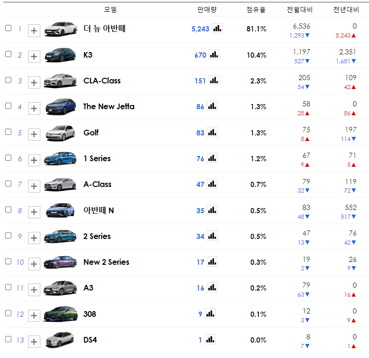Expand 더 뉴 아반떼 with plus button
Viewport: 369px width, 358px height.
[34, 30]
